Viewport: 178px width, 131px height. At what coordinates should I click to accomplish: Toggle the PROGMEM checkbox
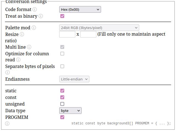[x=62, y=117]
